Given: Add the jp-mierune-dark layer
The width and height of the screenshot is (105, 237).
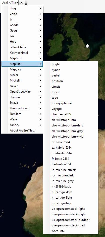Looking at the screenshot, I should pos(70,175).
